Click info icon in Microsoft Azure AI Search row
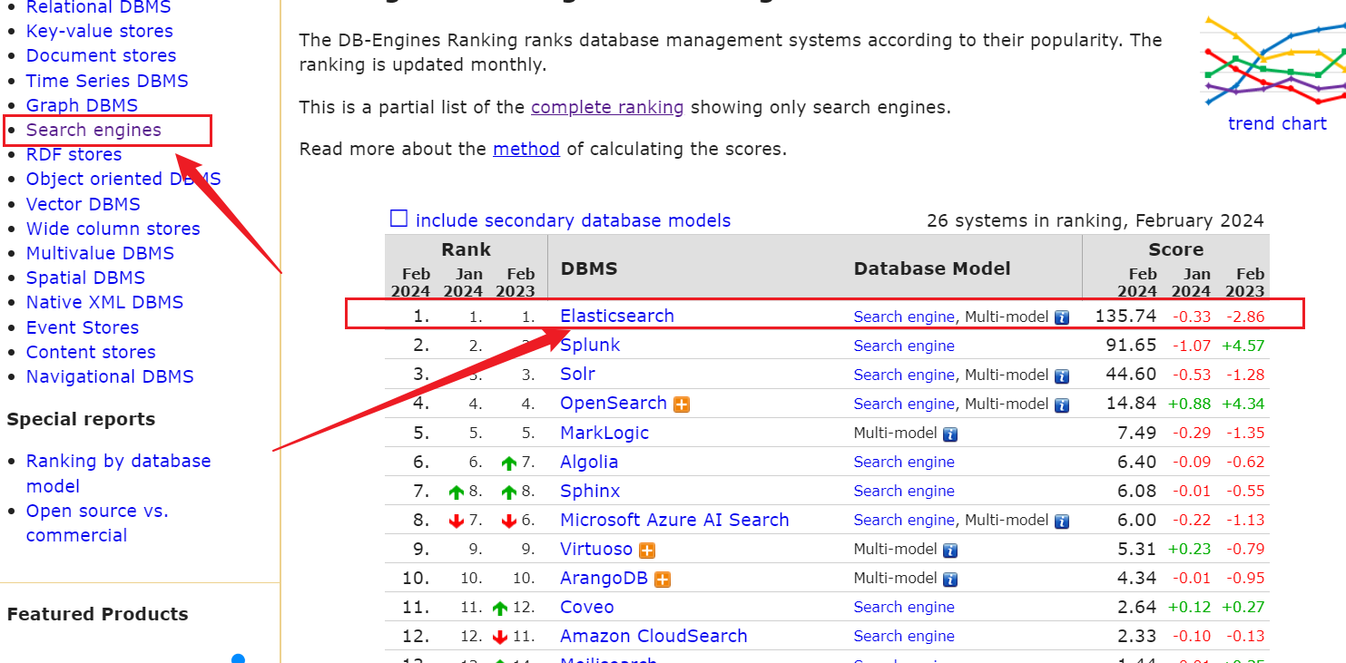The height and width of the screenshot is (663, 1346). tap(1061, 521)
